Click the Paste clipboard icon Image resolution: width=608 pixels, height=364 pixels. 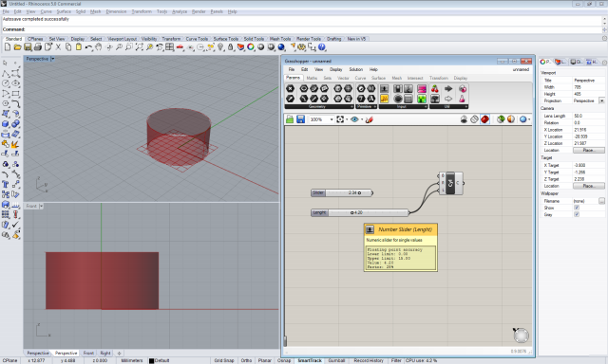coord(78,47)
